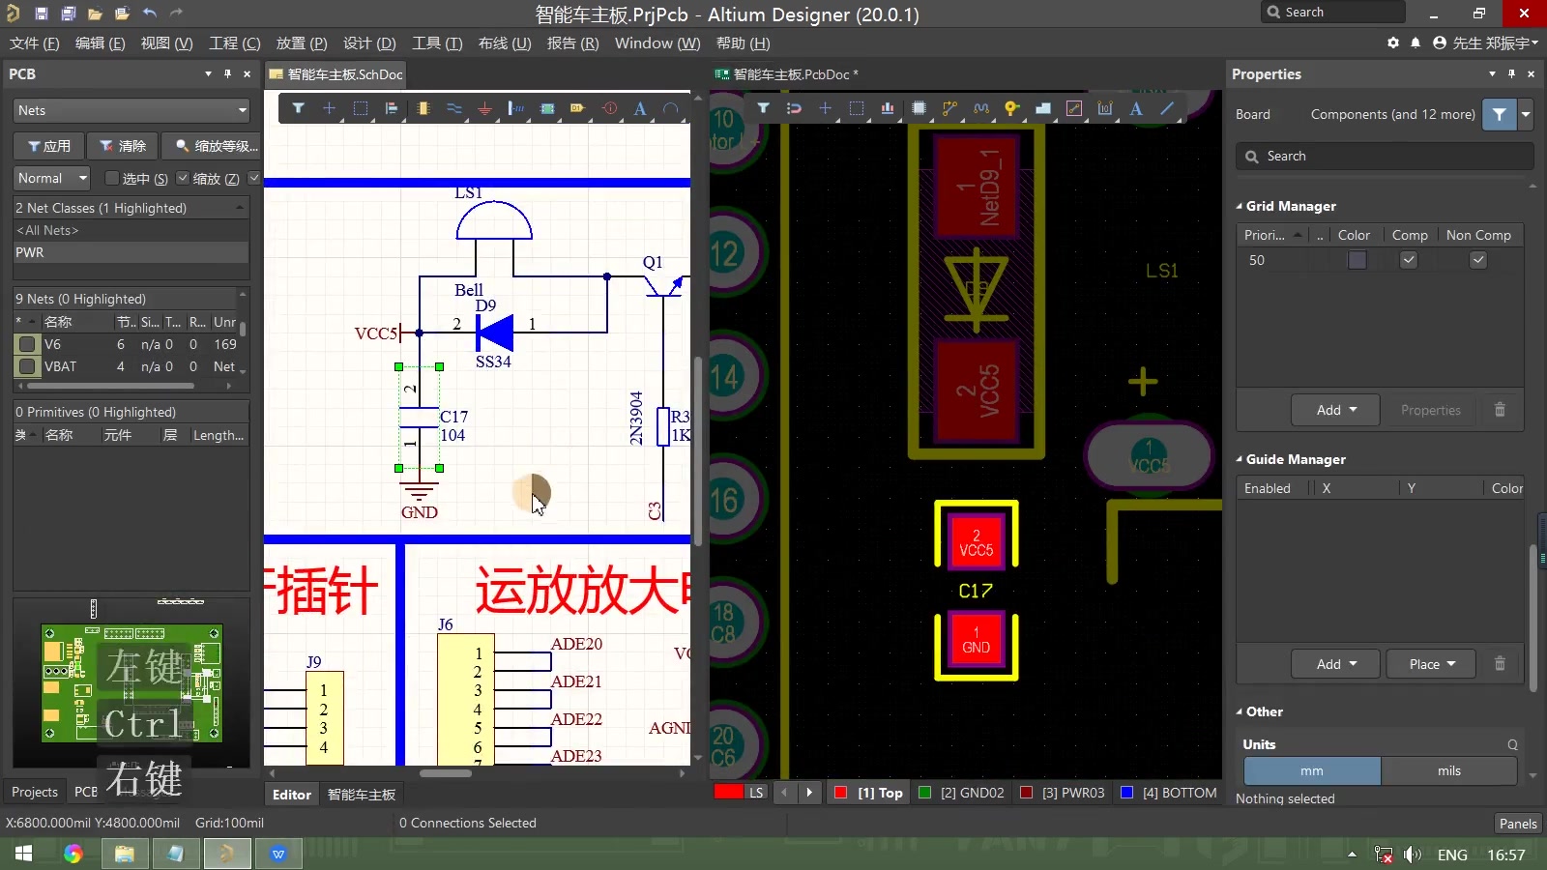Open the 文件 (F) menu
1547x870 pixels.
click(35, 43)
